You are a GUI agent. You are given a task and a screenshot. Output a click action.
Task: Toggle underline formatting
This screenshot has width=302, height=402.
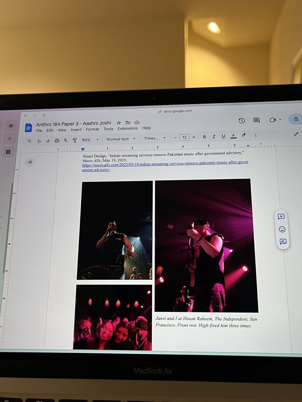223,136
